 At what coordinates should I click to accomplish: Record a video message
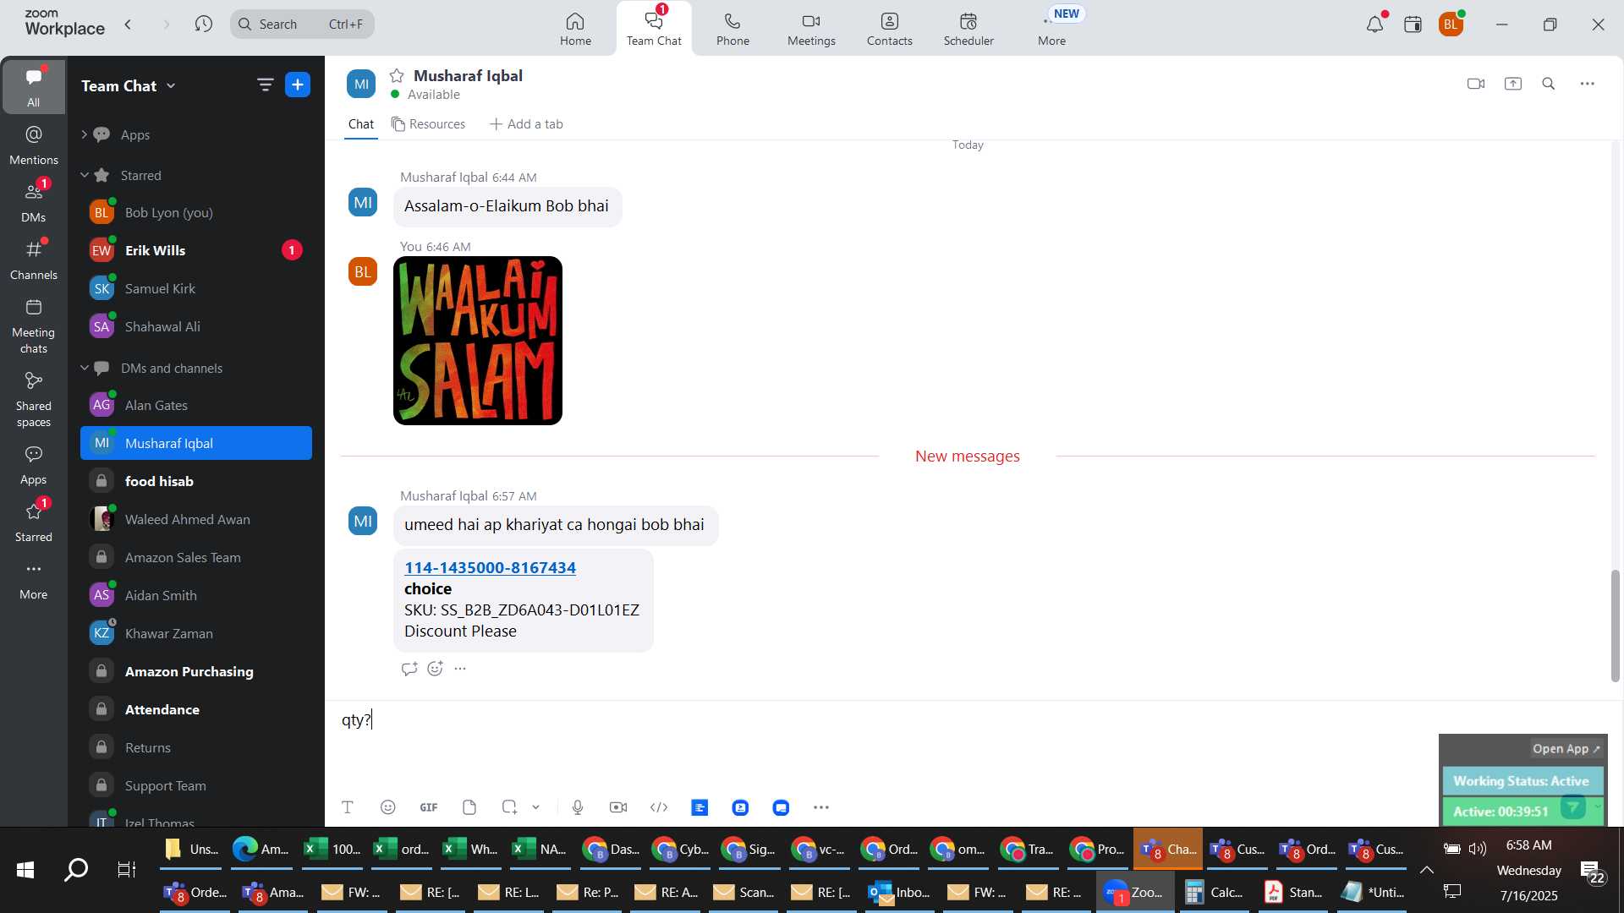pos(618,807)
